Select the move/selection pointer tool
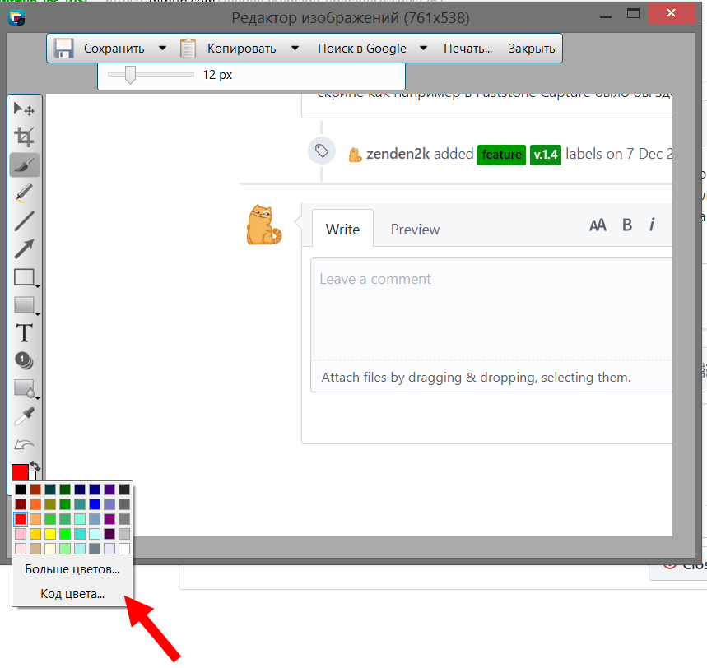Image resolution: width=707 pixels, height=668 pixels. pos(24,109)
